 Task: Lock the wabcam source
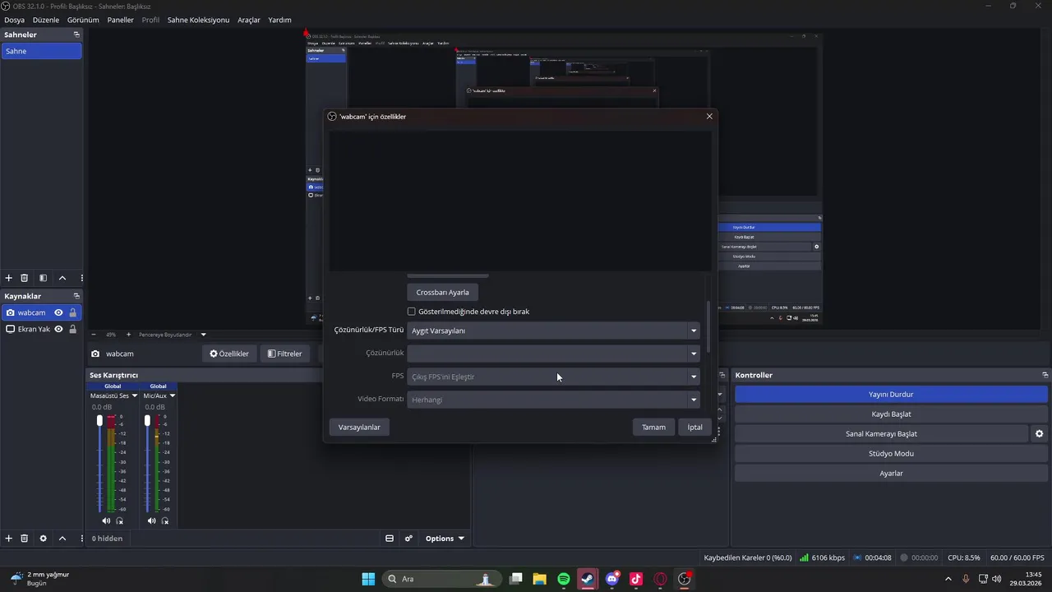72,312
